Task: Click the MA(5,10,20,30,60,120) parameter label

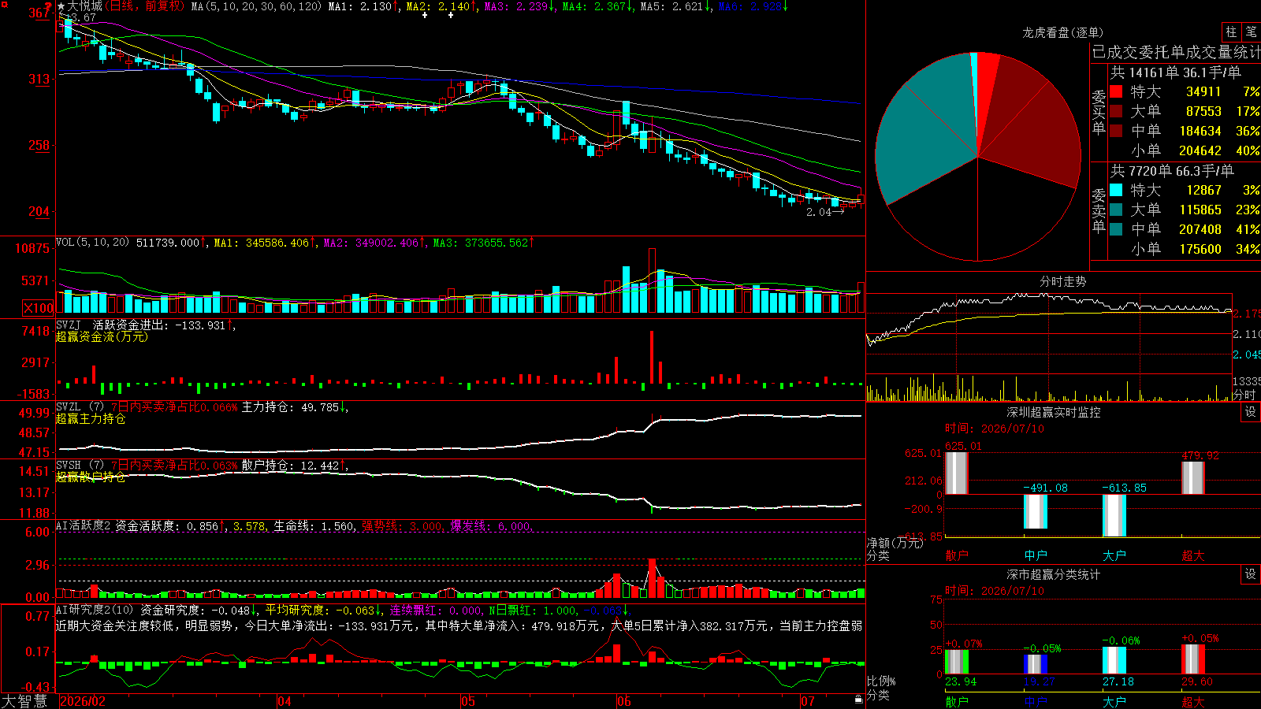Action: pyautogui.click(x=256, y=6)
